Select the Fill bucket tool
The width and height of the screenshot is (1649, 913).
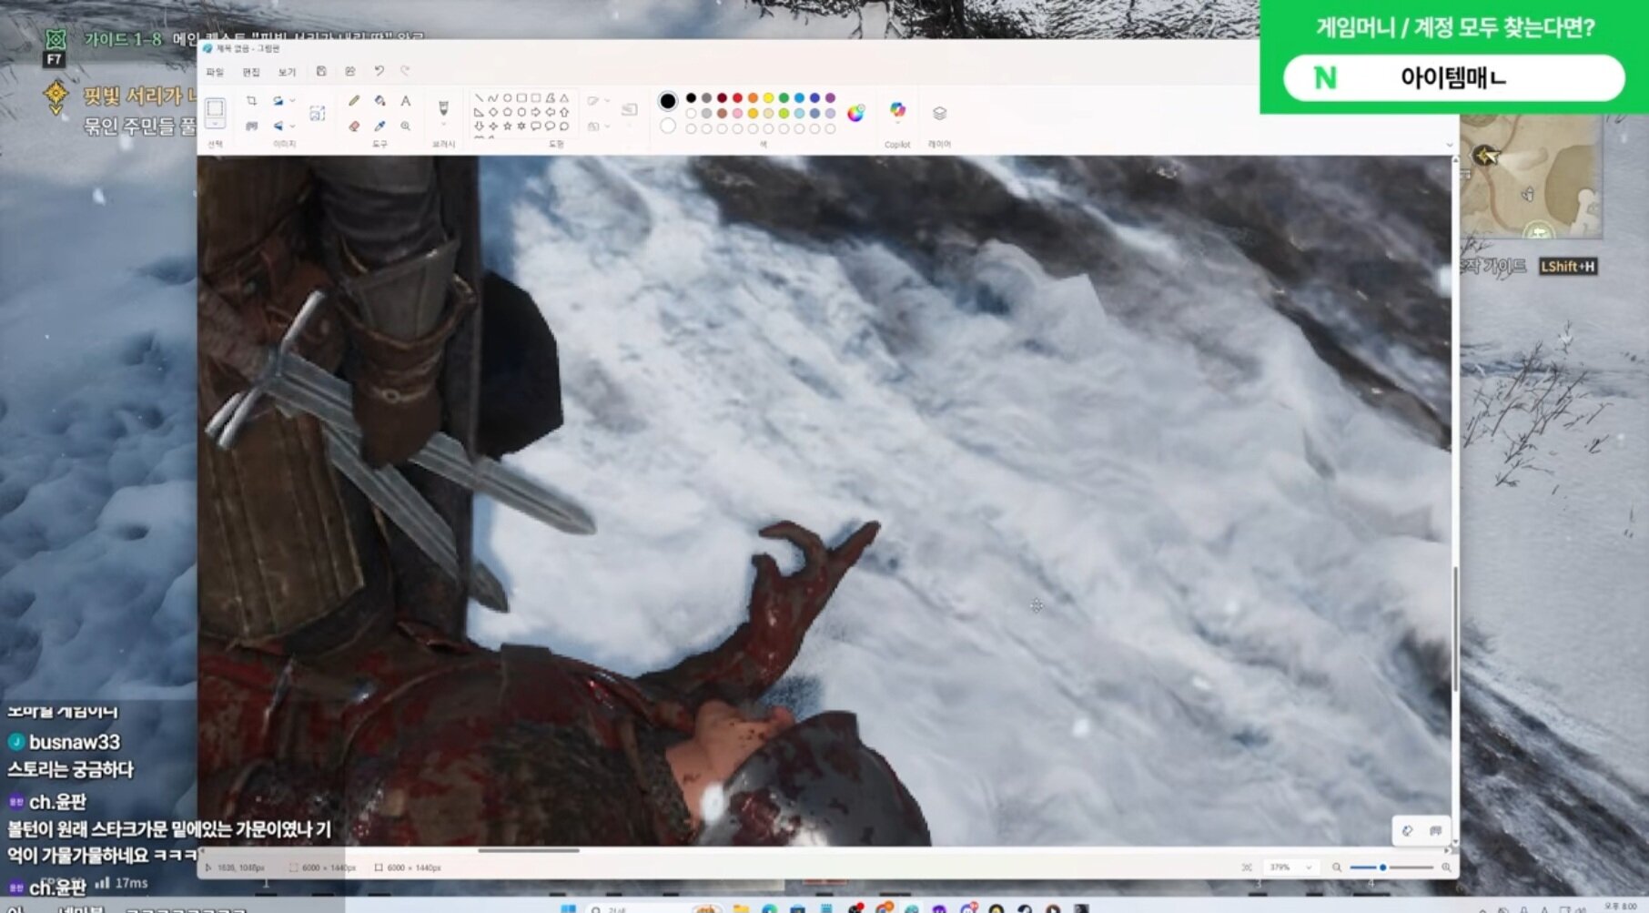pos(379,100)
